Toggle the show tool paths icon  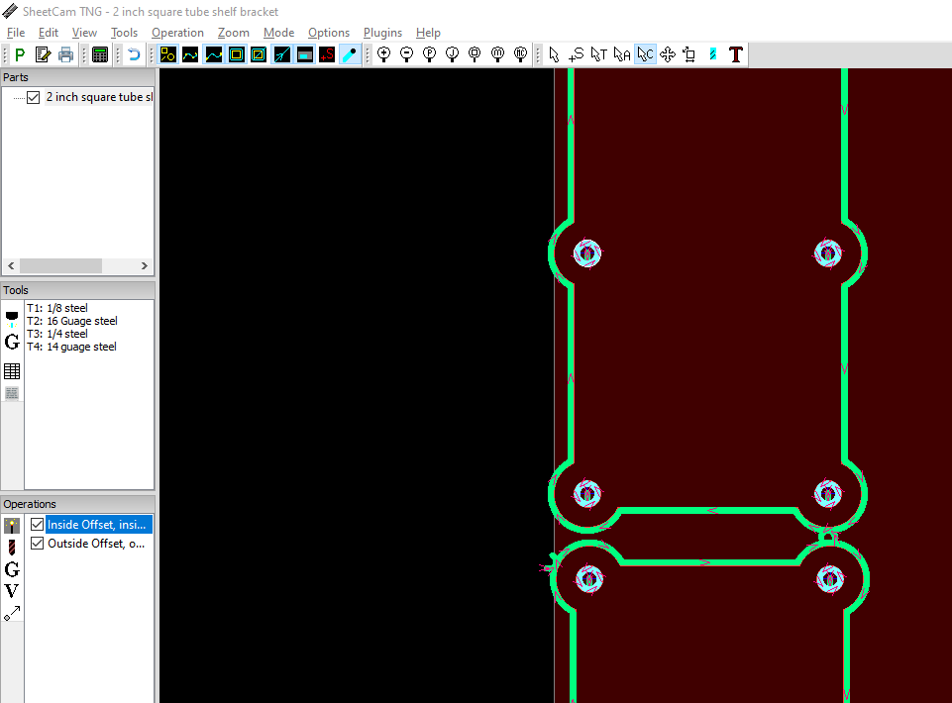click(214, 54)
